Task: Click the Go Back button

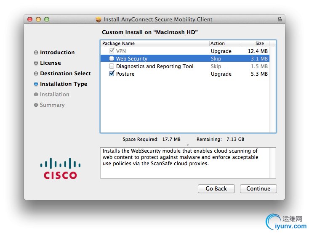Action: coord(216,188)
